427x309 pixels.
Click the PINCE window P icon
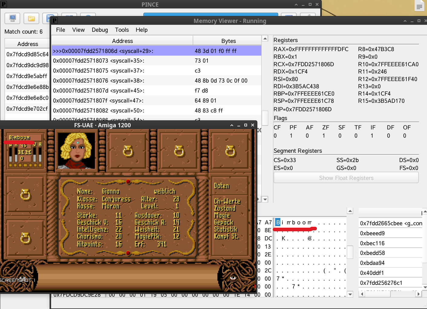(4, 4)
